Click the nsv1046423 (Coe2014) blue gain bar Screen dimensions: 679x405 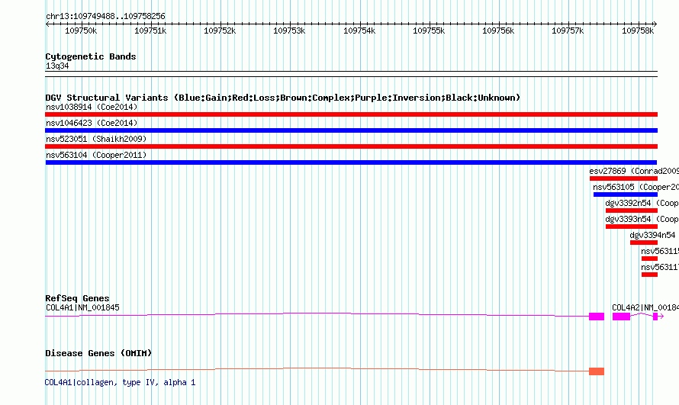tap(351, 130)
